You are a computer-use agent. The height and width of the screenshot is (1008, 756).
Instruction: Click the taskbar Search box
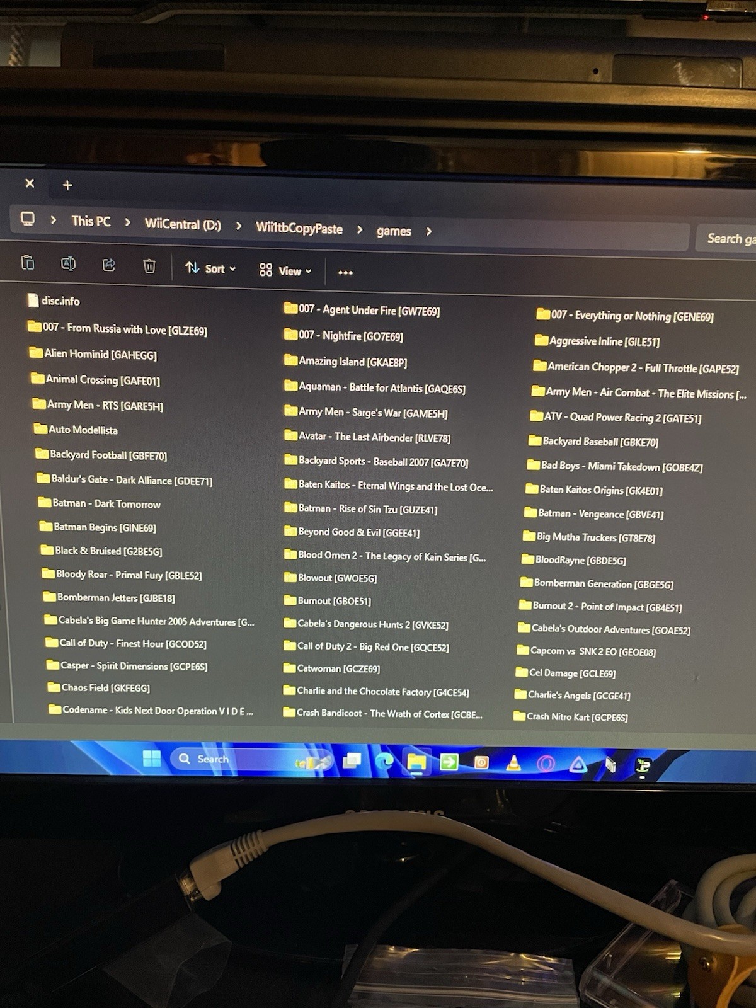[252, 759]
